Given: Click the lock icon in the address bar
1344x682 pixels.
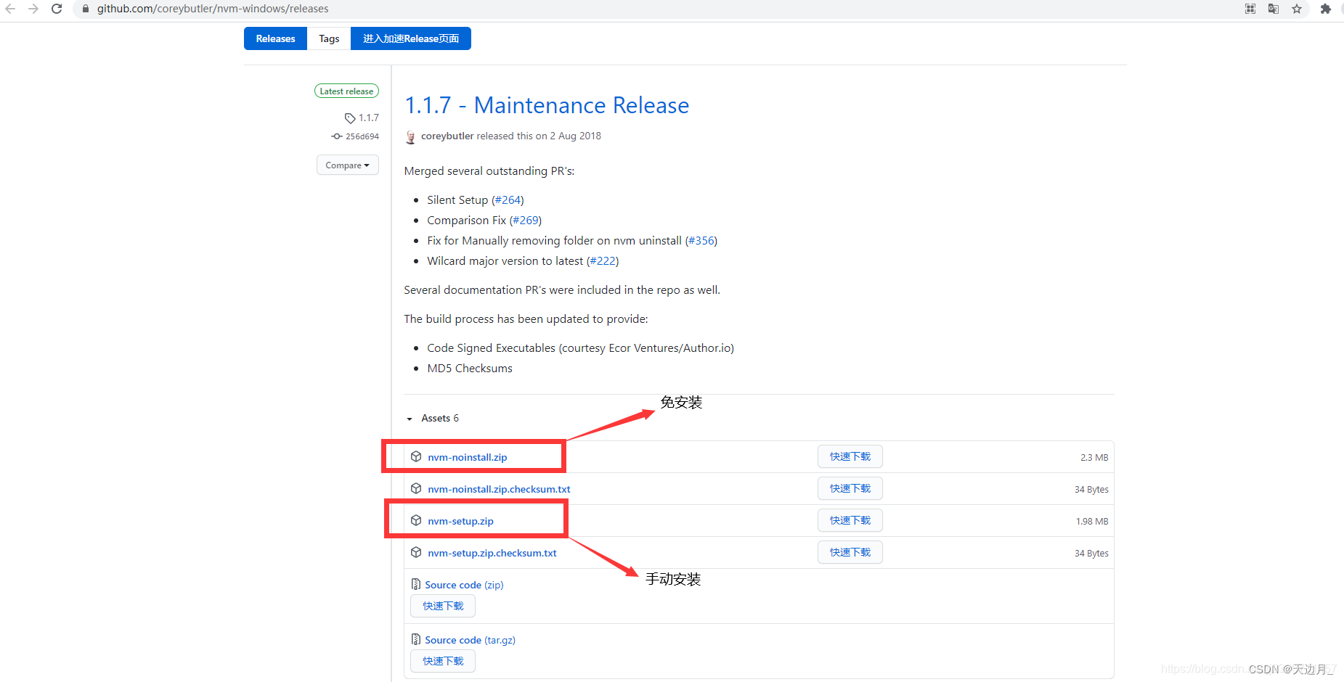Looking at the screenshot, I should (86, 9).
